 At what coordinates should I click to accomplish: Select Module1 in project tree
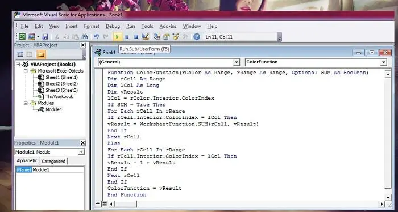click(x=54, y=109)
